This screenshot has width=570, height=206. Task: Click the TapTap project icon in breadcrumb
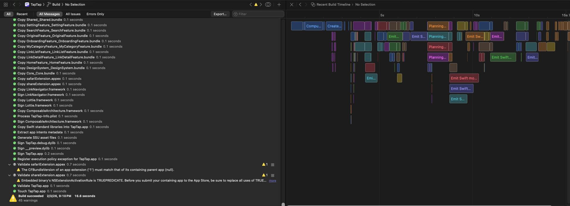pyautogui.click(x=27, y=4)
